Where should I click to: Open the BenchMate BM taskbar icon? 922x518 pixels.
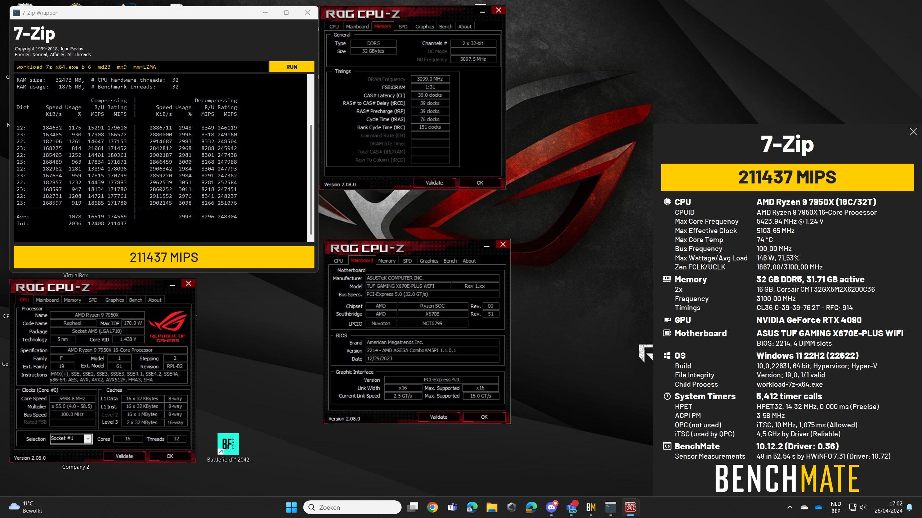(x=591, y=507)
